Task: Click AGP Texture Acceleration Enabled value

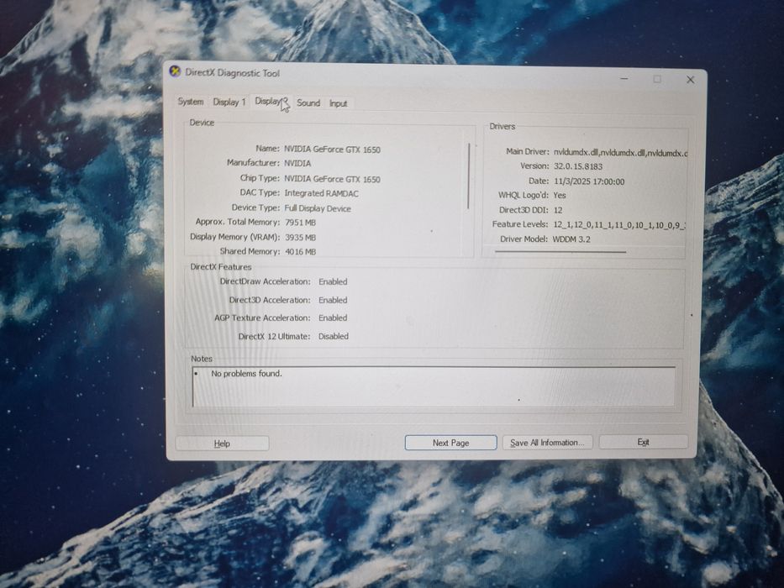Action: [333, 318]
